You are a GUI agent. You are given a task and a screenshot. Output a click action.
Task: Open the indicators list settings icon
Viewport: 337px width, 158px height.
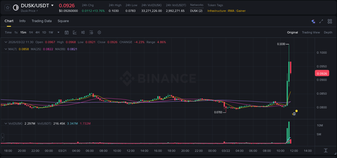(91, 32)
